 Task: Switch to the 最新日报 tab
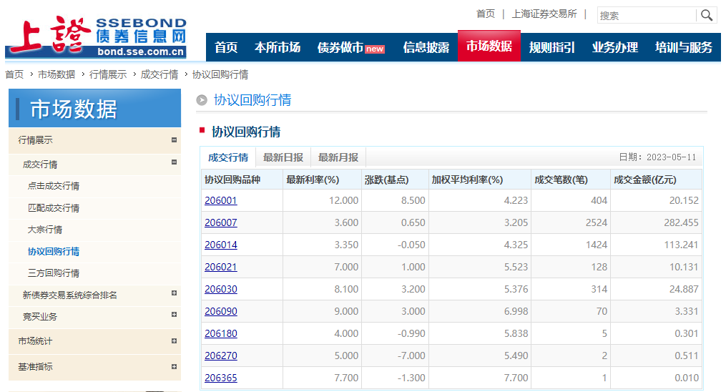283,157
